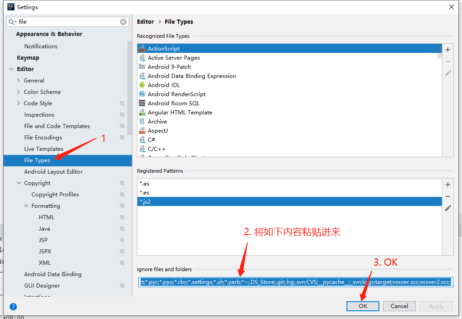This screenshot has height=319, width=462.
Task: Select Android Data Binding Expression type
Action: pyautogui.click(x=289, y=76)
